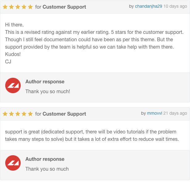Click the fifth star in chandanjha29's review rating
This screenshot has height=182, width=190.
(30, 7)
